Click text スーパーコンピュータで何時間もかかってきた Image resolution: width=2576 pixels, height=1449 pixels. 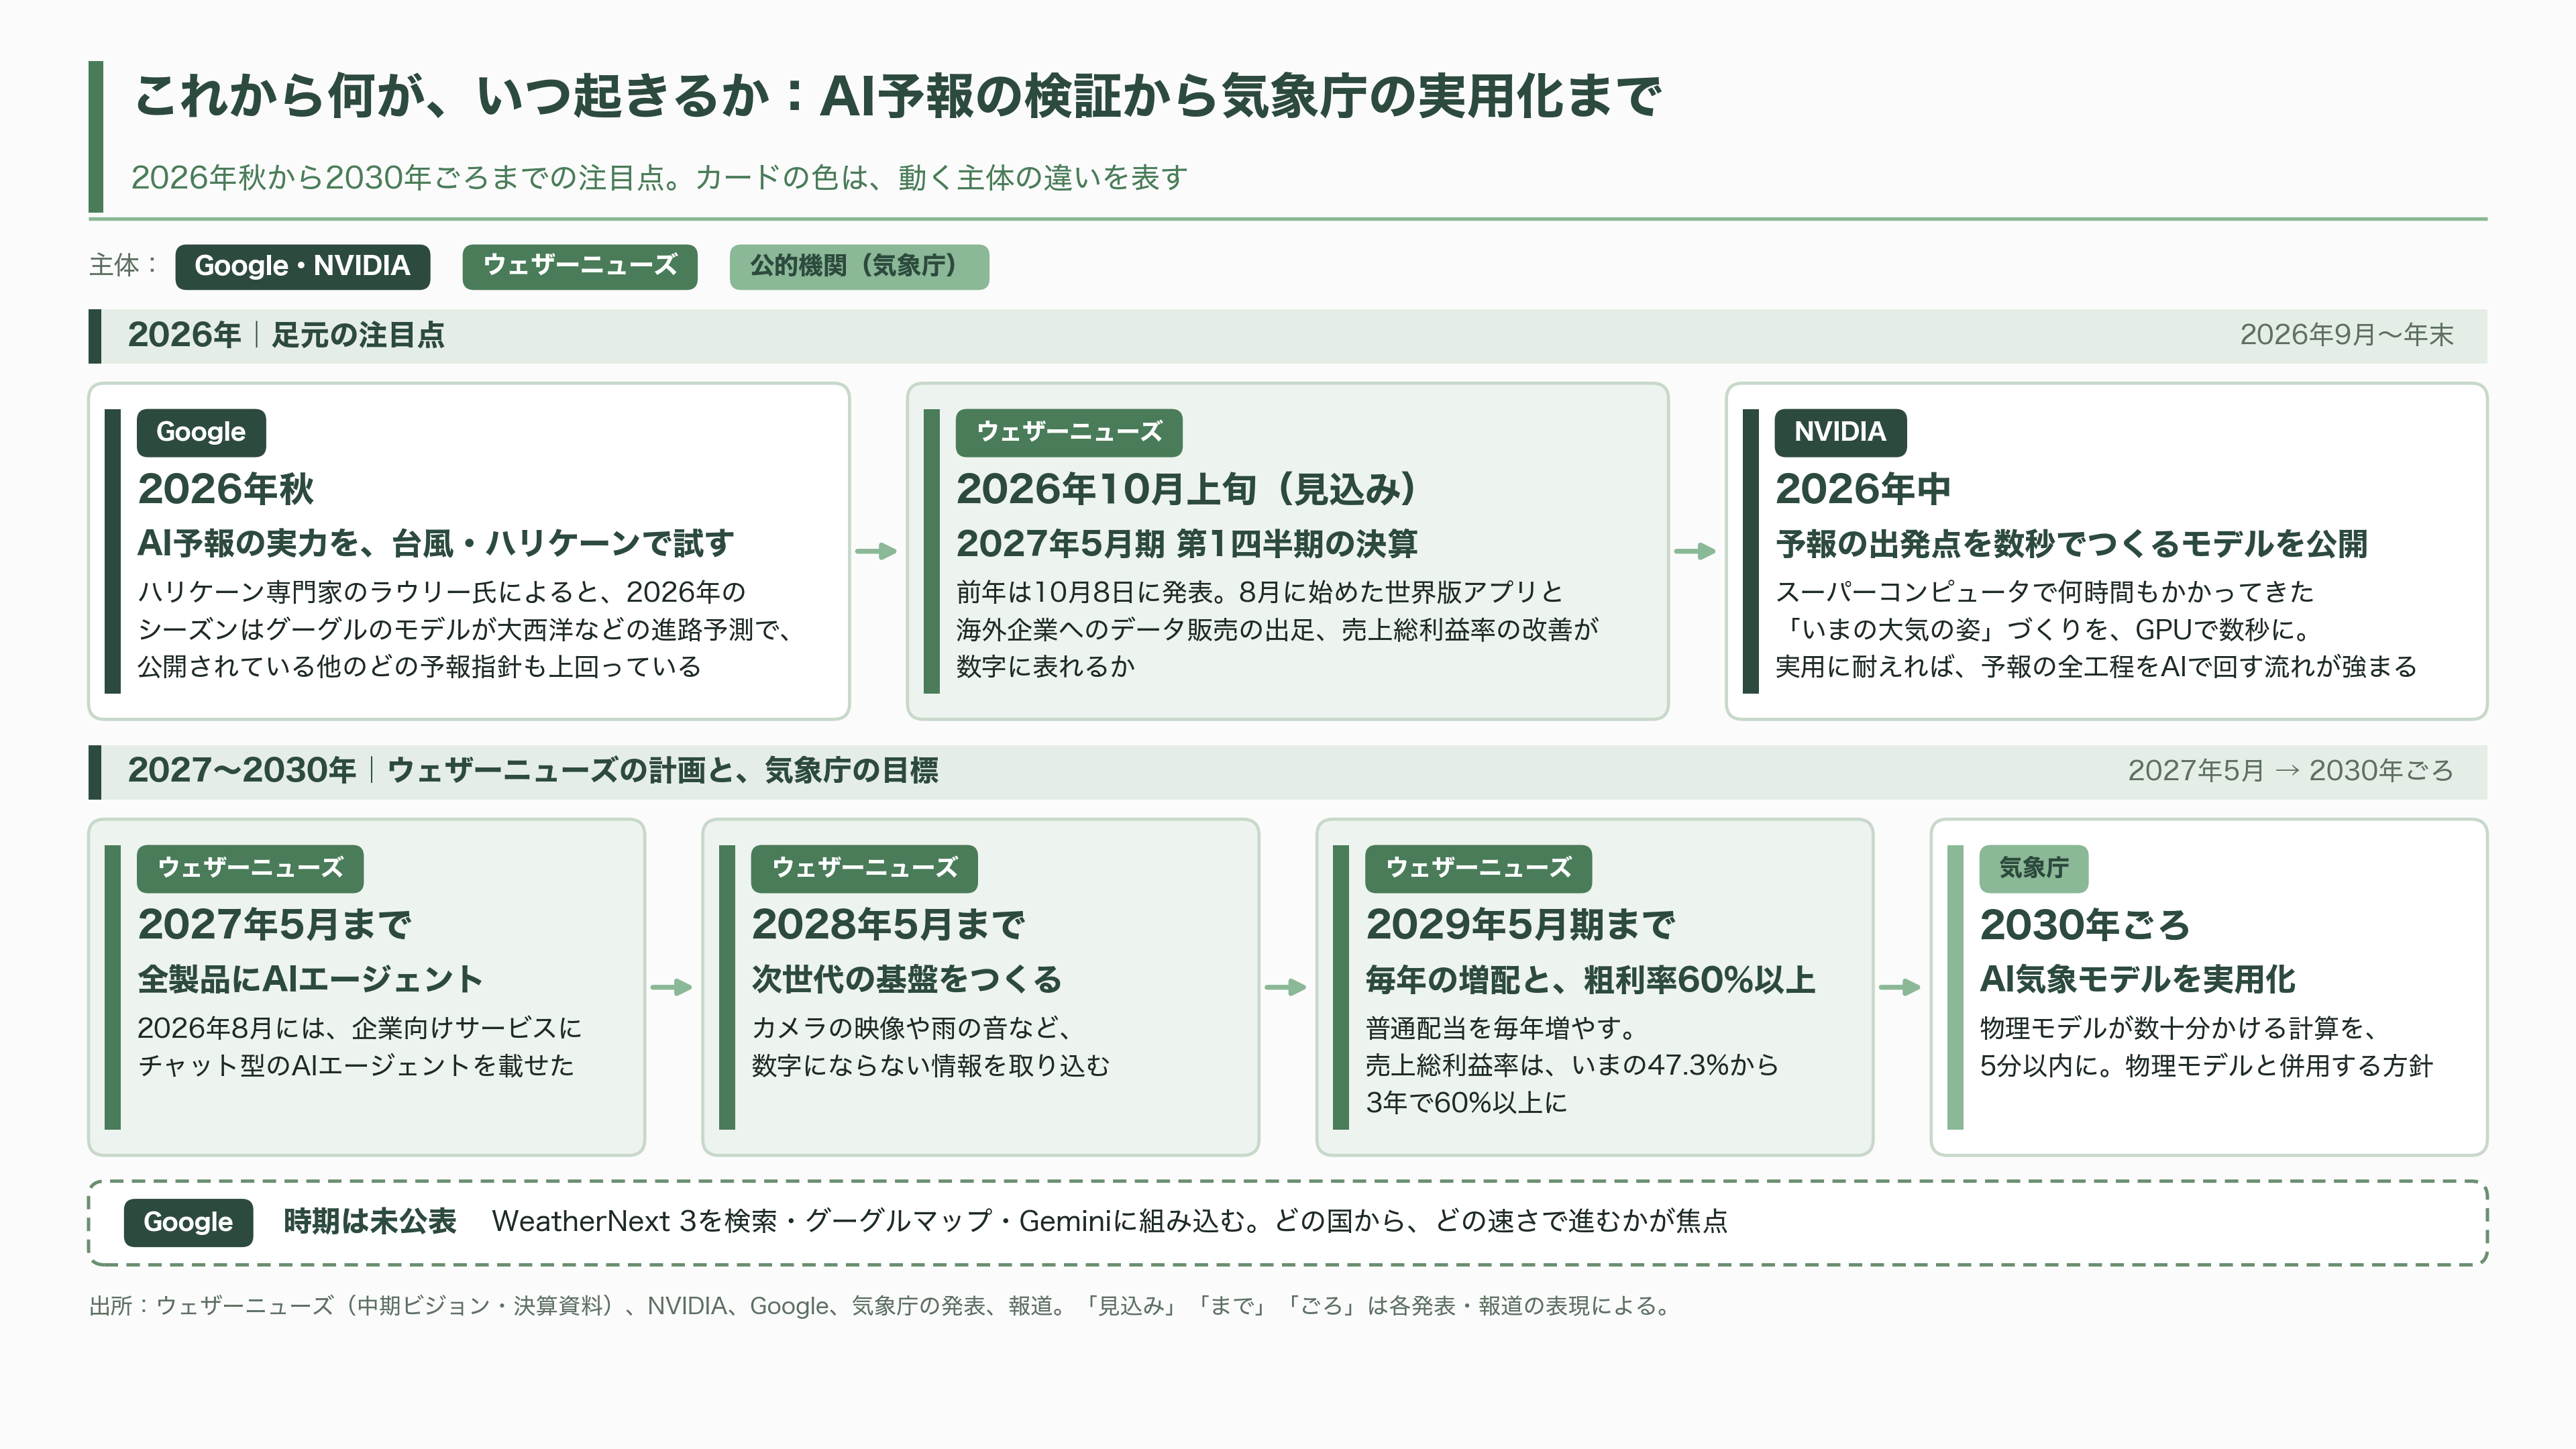pyautogui.click(x=2096, y=629)
